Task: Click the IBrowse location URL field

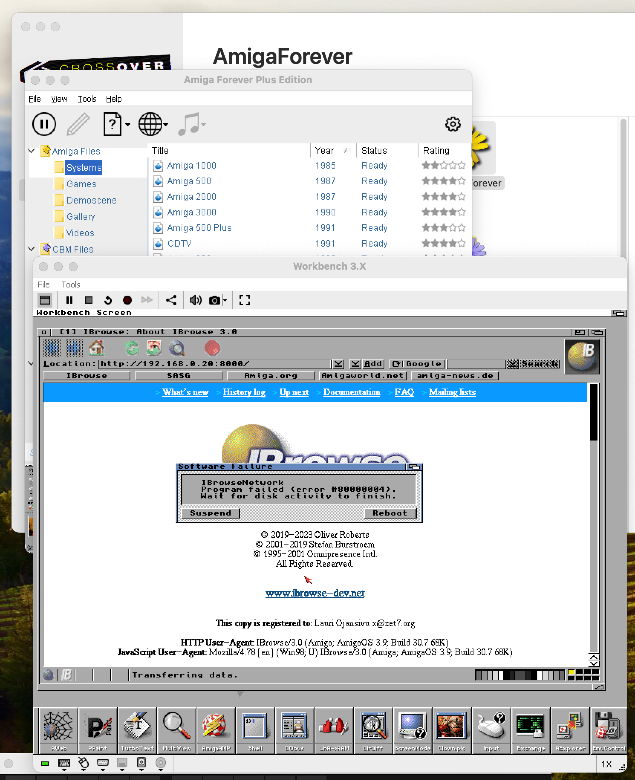Action: [x=215, y=364]
